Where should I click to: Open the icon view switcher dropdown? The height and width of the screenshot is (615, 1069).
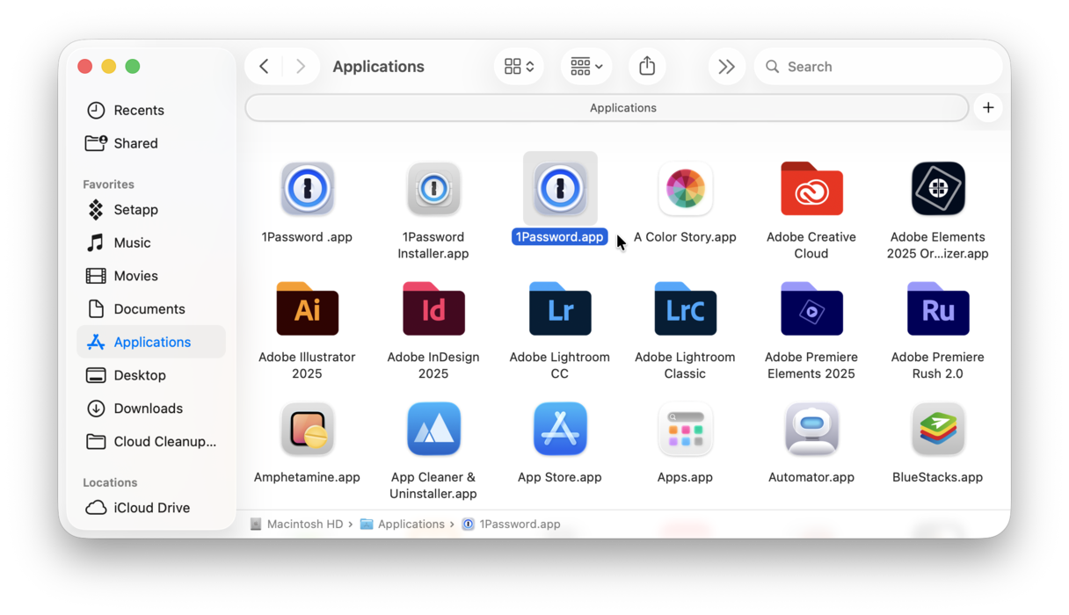click(519, 66)
